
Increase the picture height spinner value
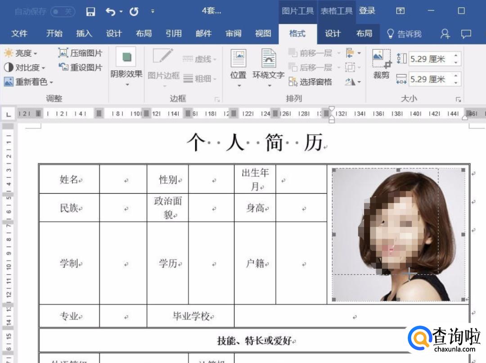pyautogui.click(x=456, y=55)
